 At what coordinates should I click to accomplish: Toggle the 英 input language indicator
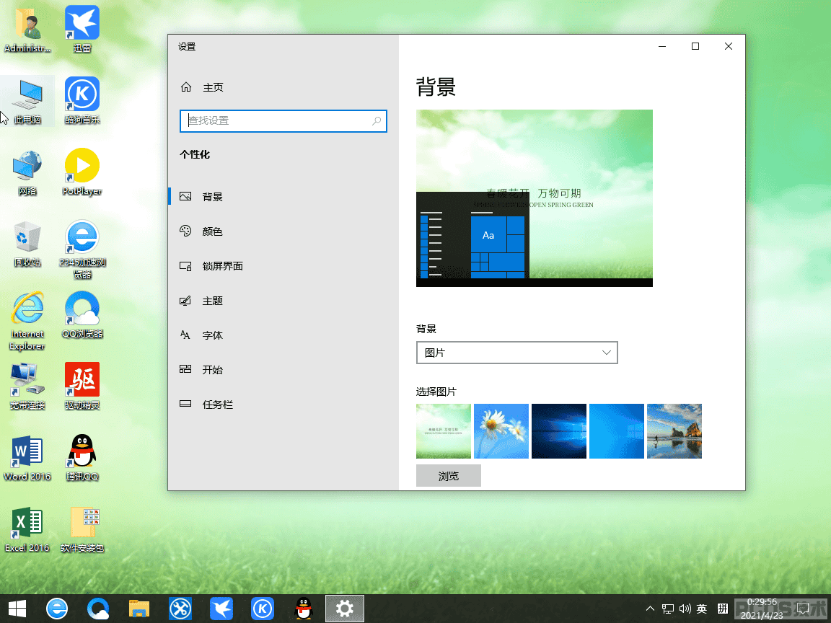pyautogui.click(x=701, y=609)
